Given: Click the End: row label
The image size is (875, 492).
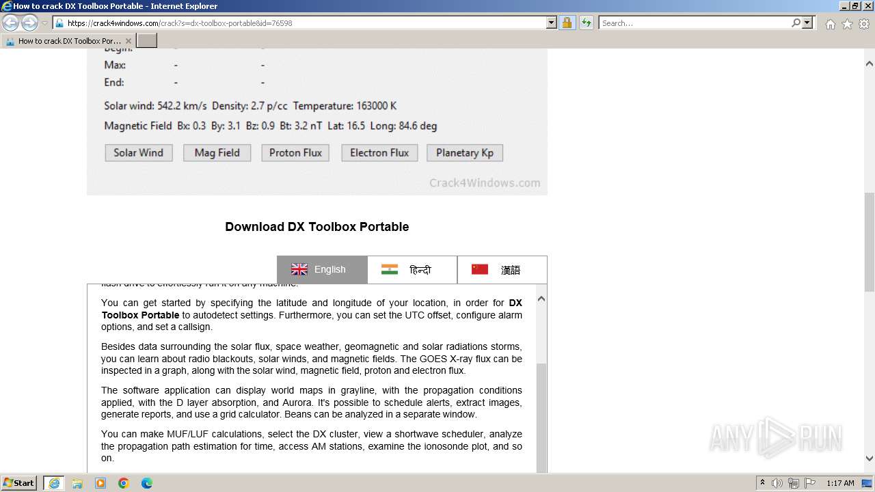Looking at the screenshot, I should pos(114,83).
